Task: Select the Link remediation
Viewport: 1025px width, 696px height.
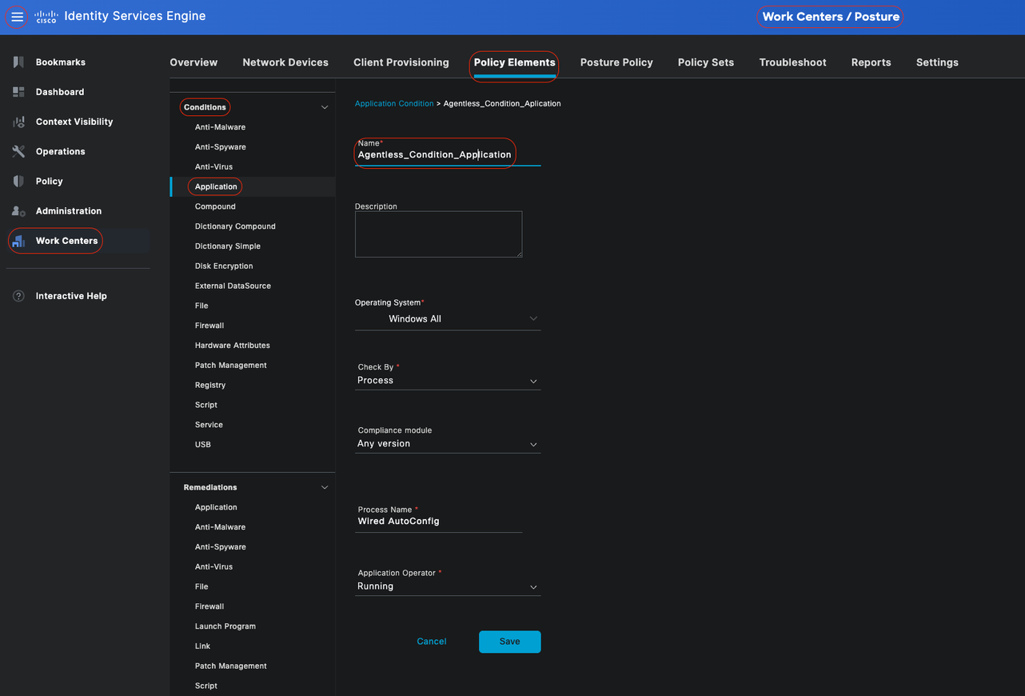Action: click(x=202, y=646)
